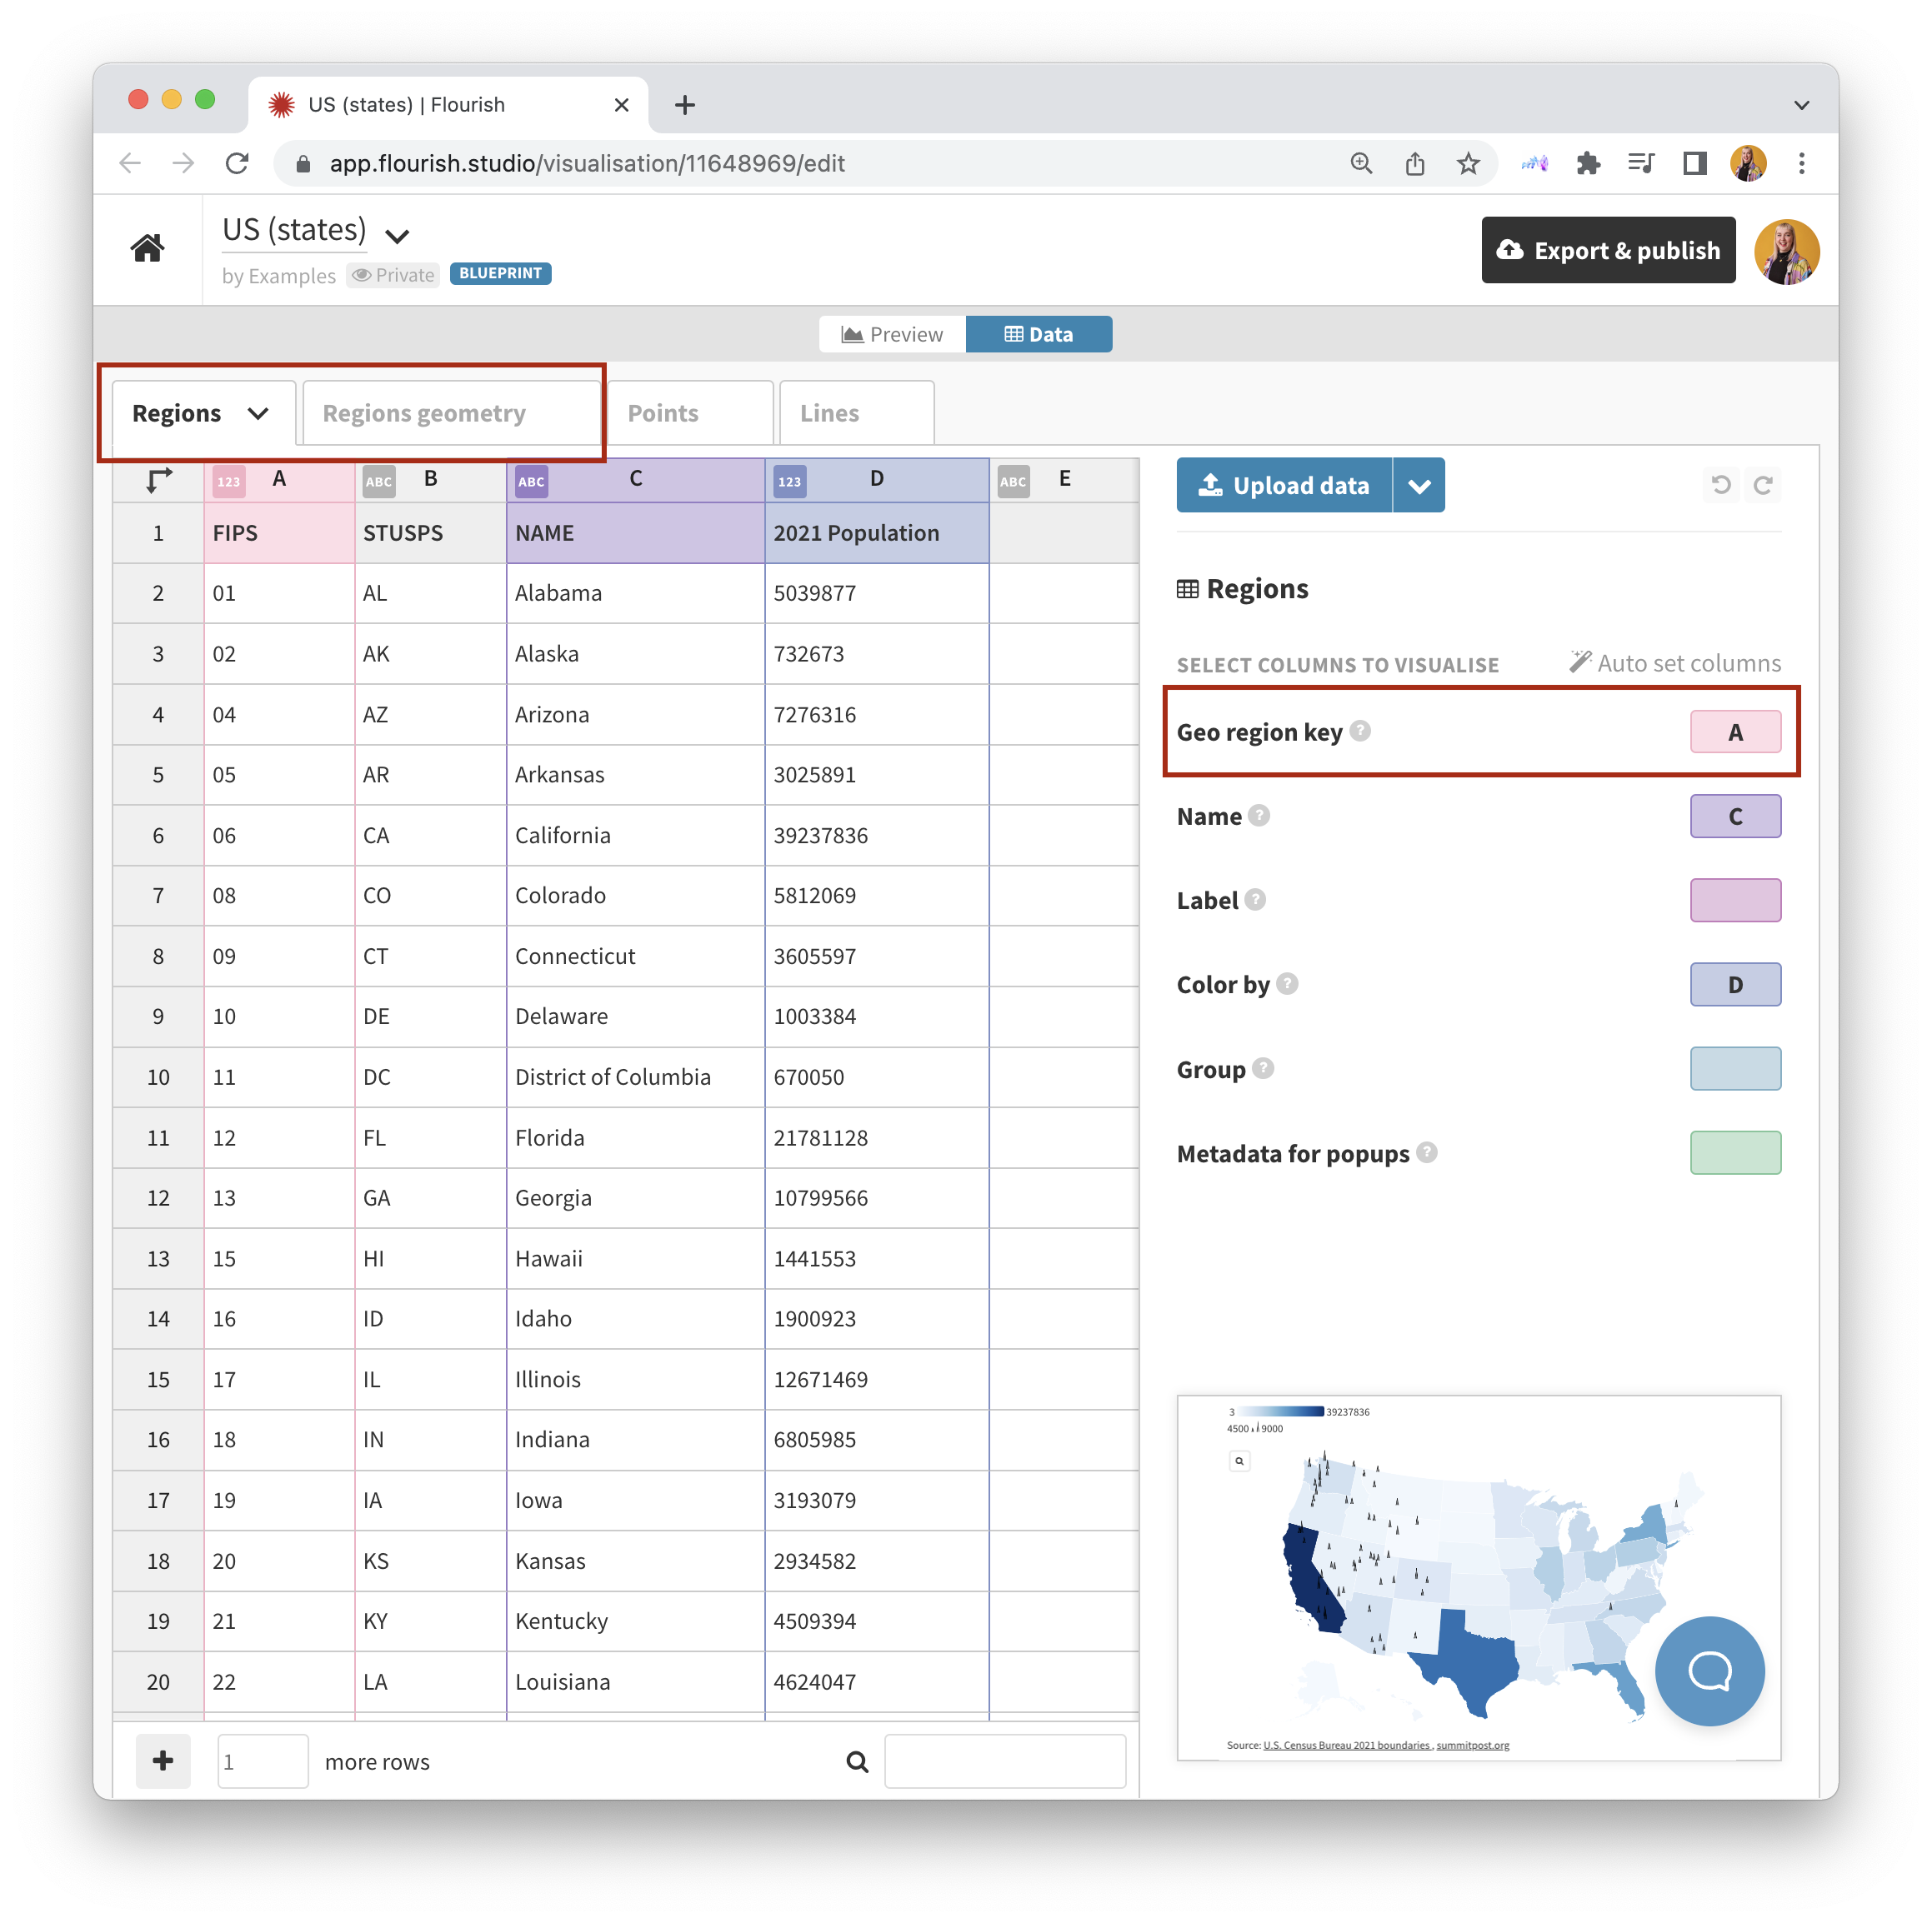
Task: Click the search magnifier below the table
Action: (856, 1761)
